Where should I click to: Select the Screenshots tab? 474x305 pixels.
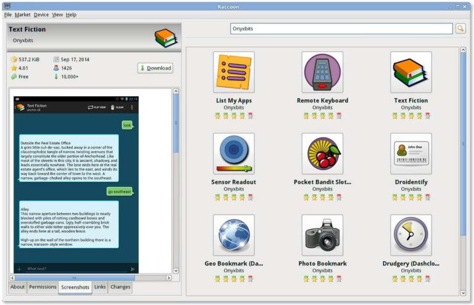point(75,288)
